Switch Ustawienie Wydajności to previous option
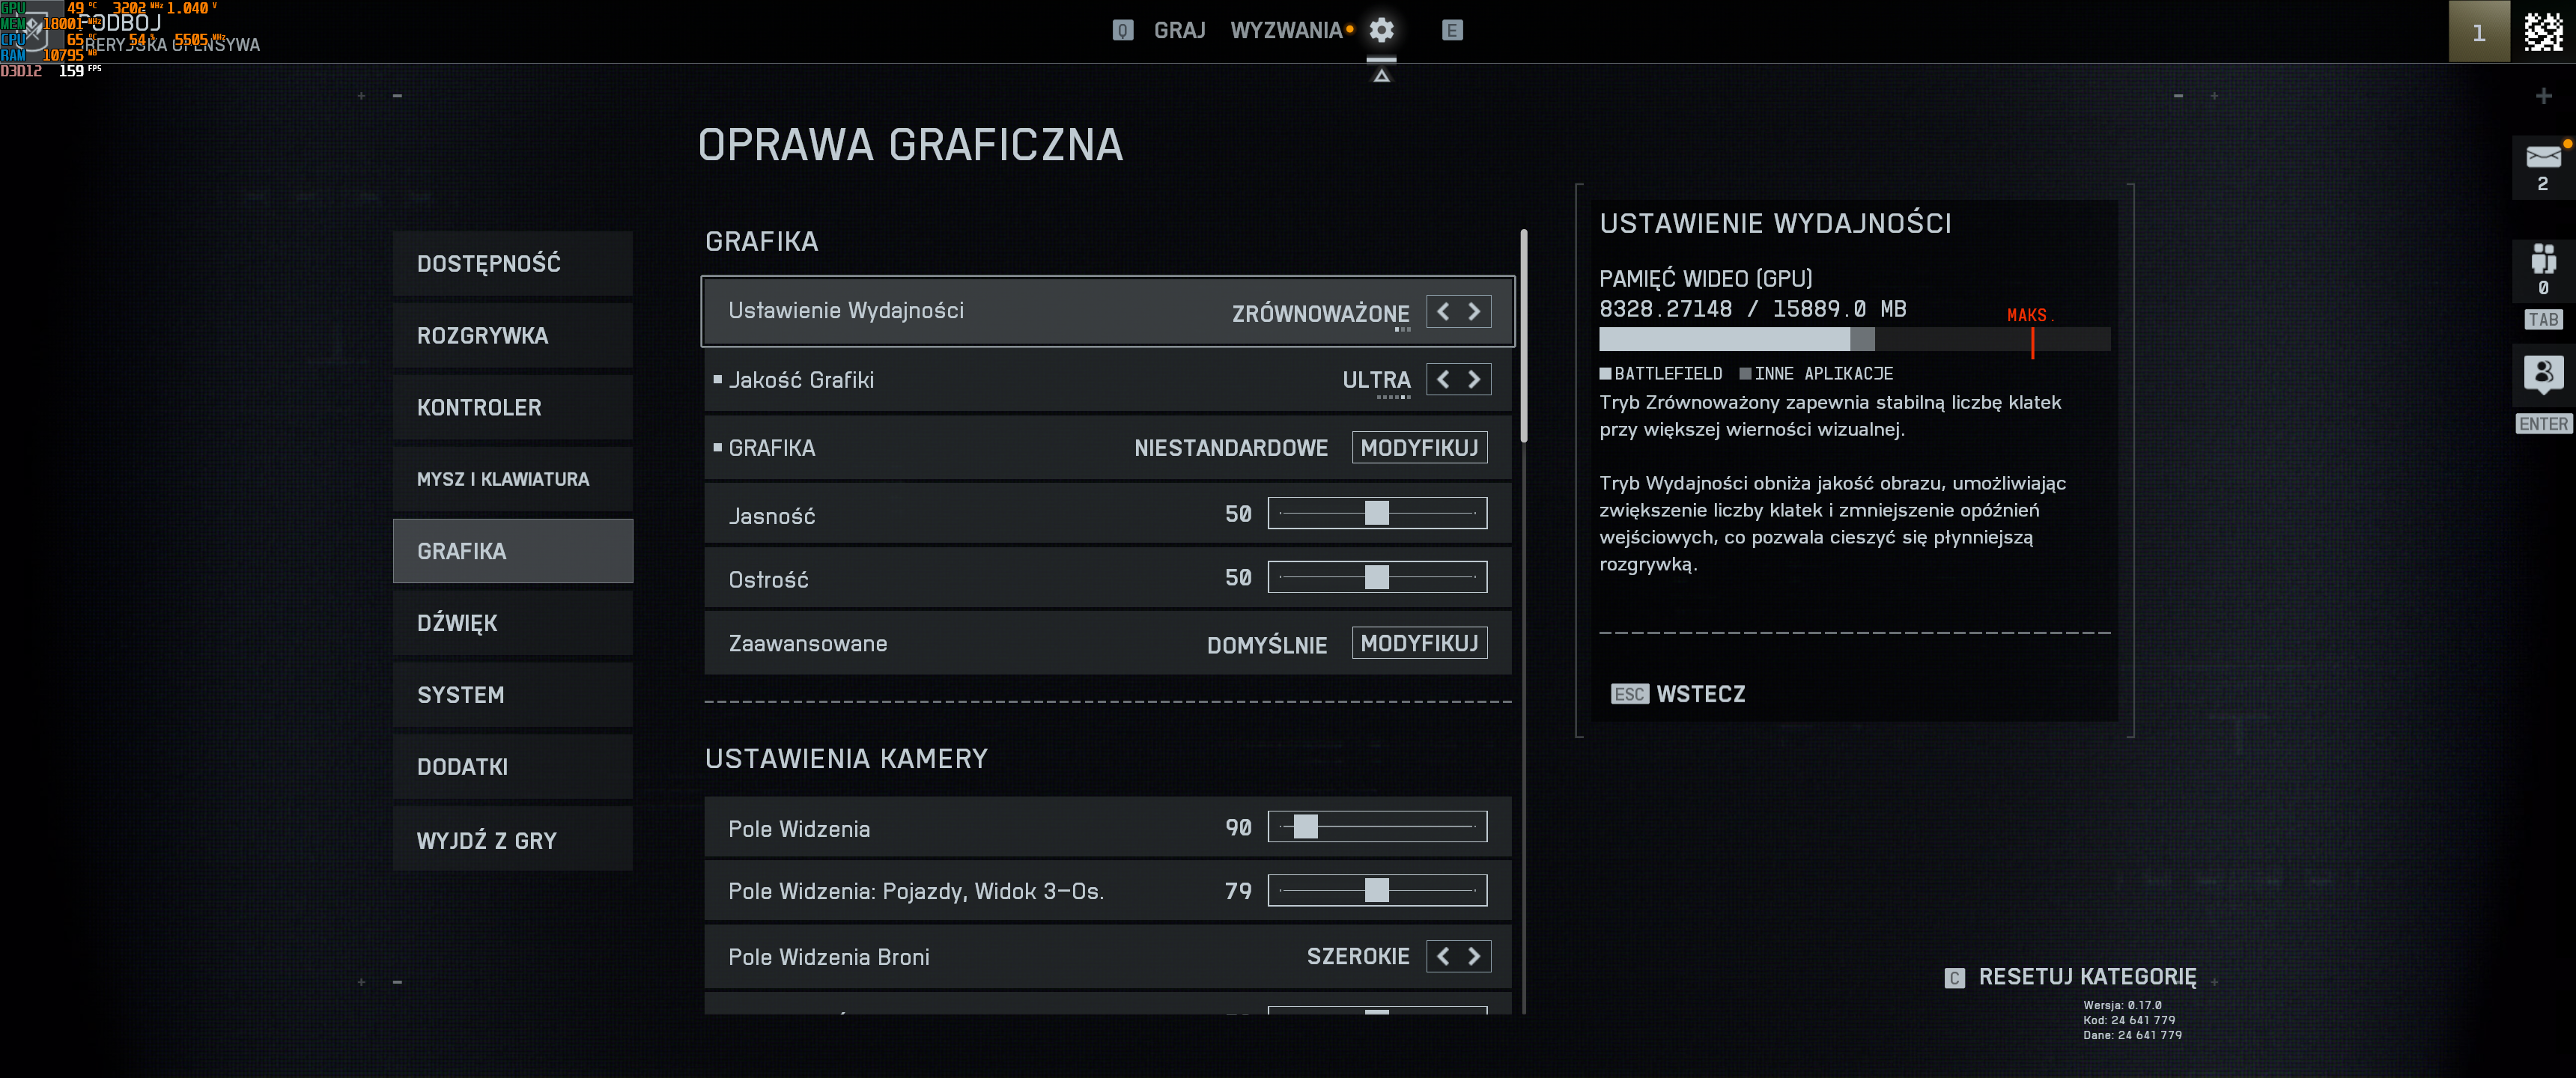Screen dimensions: 2576x1078 [1443, 311]
